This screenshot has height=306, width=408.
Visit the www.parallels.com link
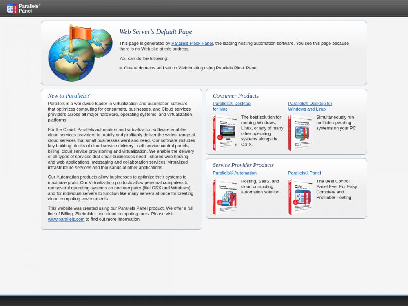(x=66, y=219)
